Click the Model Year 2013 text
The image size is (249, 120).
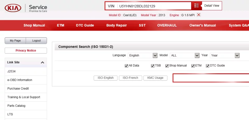click(153, 15)
